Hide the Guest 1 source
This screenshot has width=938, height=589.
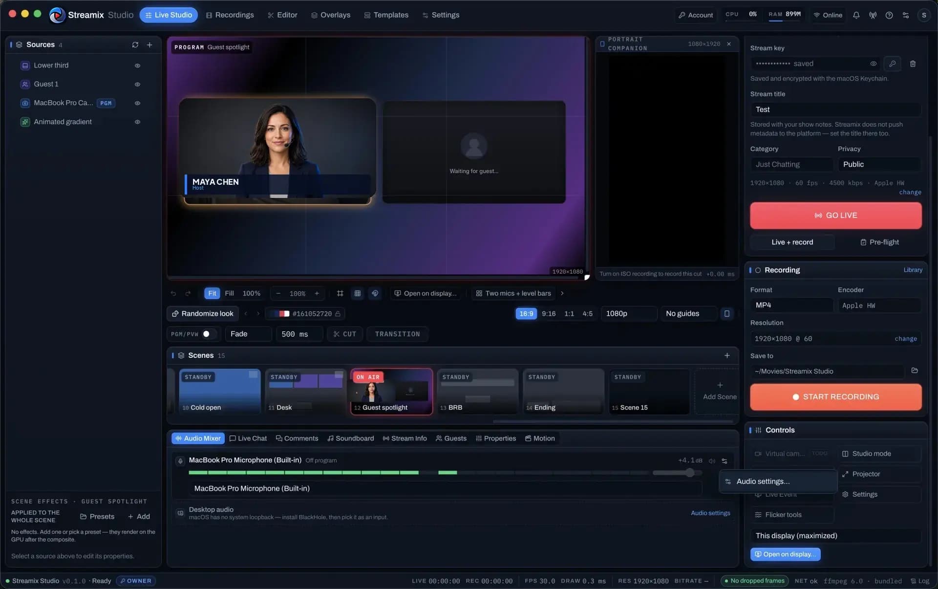[x=137, y=84]
